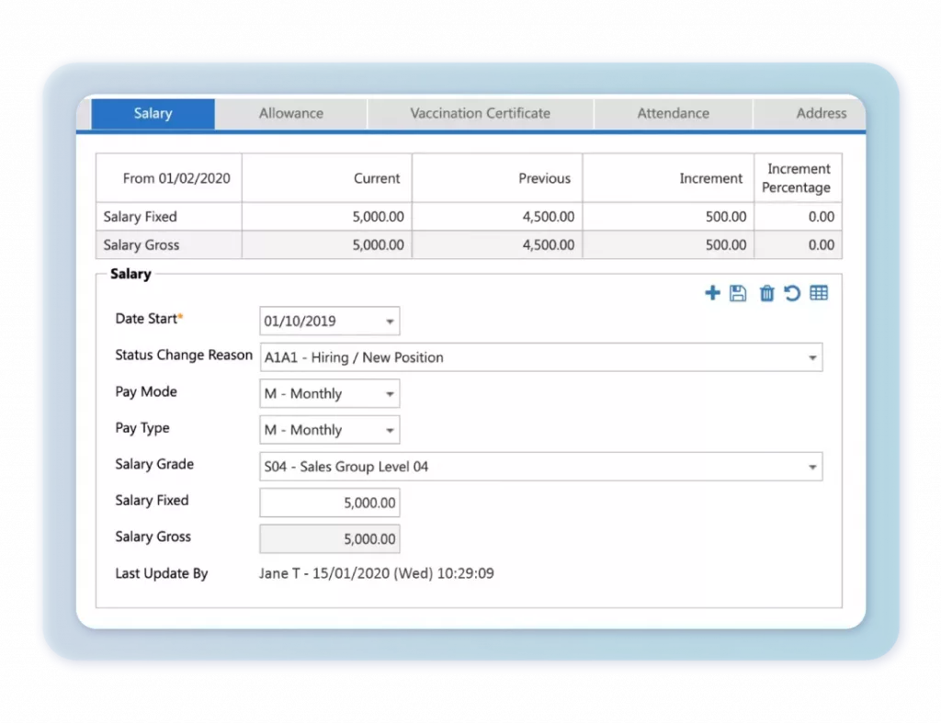Screen dimensions: 941x723
Task: Open the Status Change Reason dropdown
Action: (812, 357)
